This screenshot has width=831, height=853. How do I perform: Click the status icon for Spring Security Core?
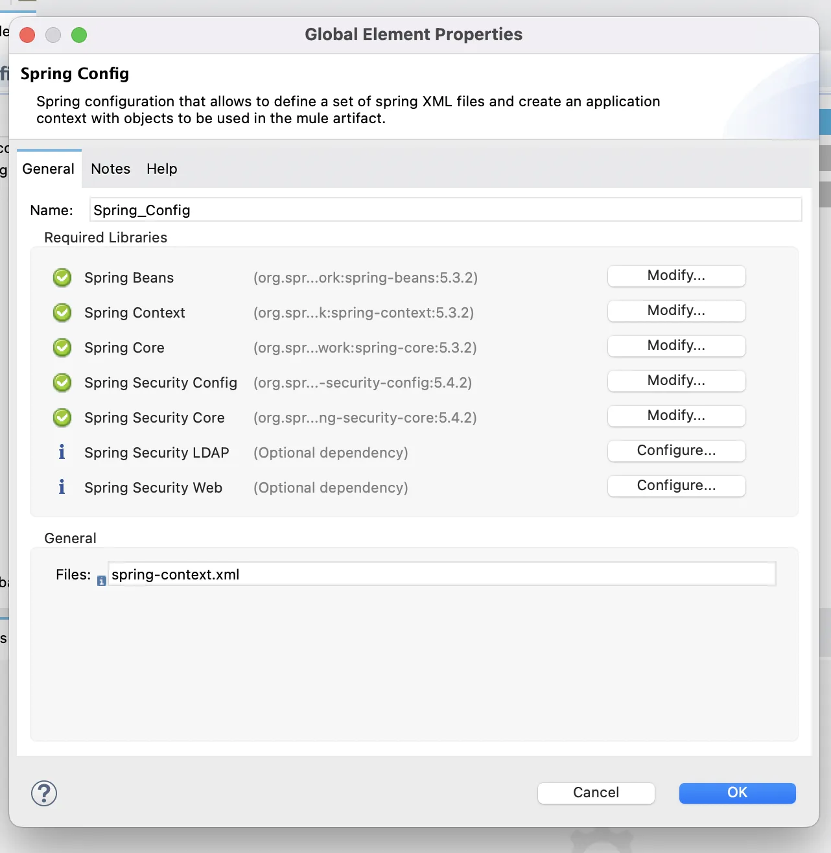pyautogui.click(x=62, y=418)
